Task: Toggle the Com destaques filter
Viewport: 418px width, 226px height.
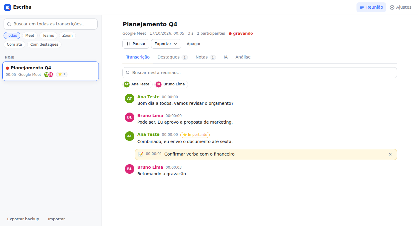Action: click(44, 44)
